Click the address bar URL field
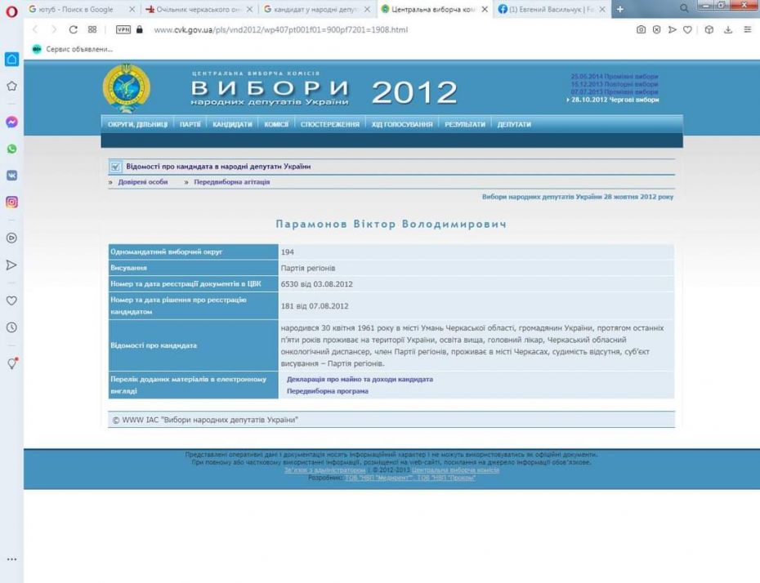Screen dimensions: 760x583 point(327,29)
